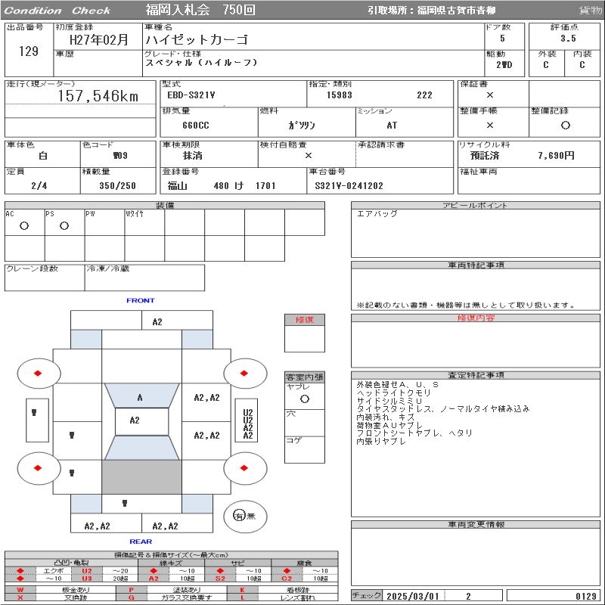Screen dimensions: 605x605
Task: Click the A mark on the windshield
Action: pos(140,398)
